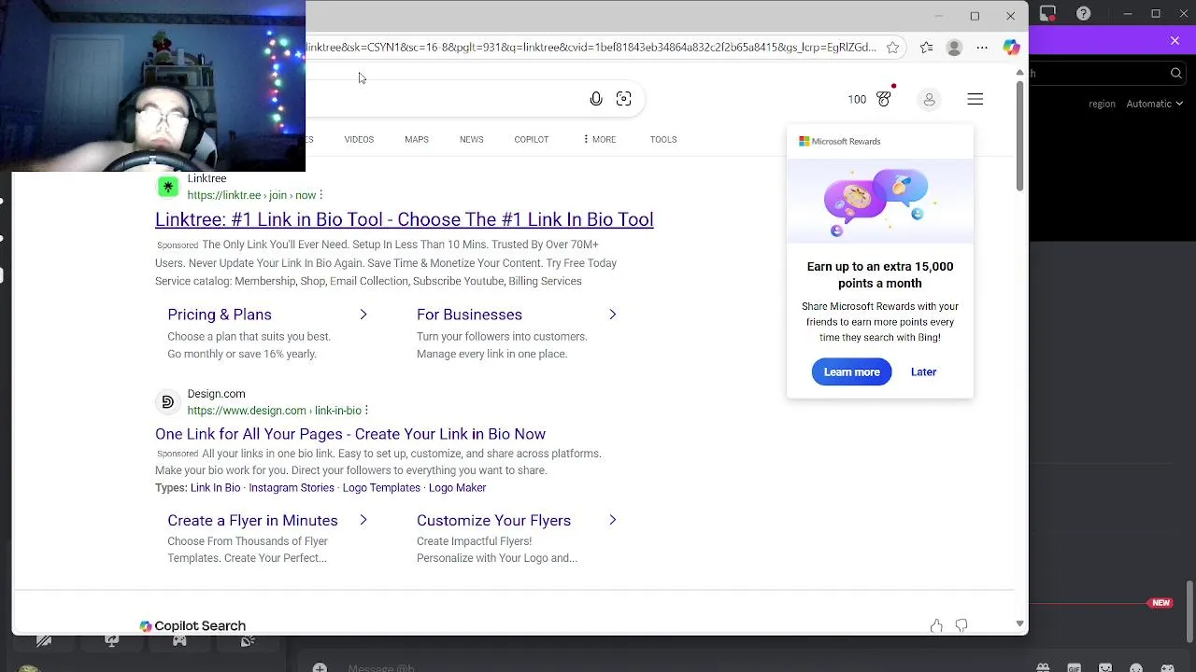Dismiss the purple Discord banner
The image size is (1196, 672).
coord(1175,41)
